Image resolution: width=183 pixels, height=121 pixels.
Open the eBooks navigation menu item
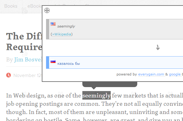(34, 6)
